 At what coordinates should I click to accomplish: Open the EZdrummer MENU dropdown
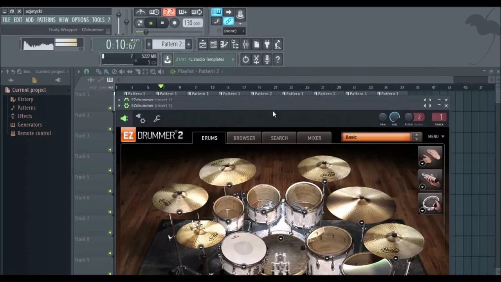(436, 137)
